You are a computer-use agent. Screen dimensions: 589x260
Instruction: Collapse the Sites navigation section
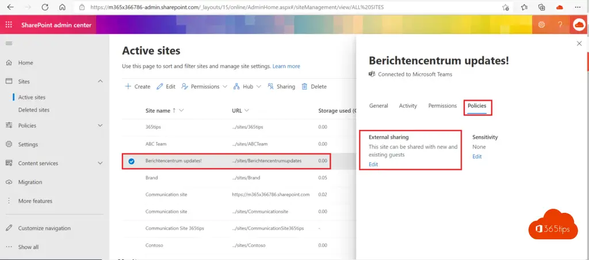(100, 82)
